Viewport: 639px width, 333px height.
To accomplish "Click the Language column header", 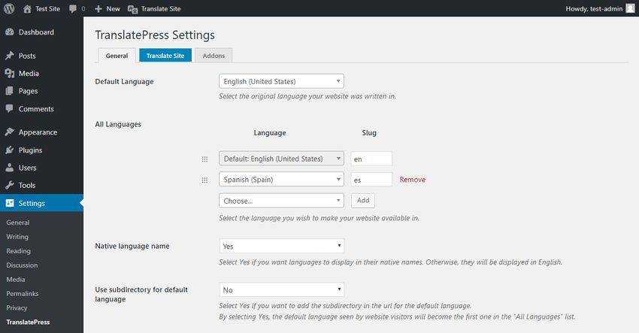I will point(270,133).
